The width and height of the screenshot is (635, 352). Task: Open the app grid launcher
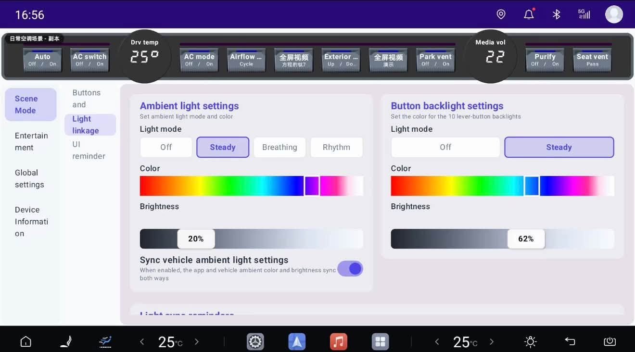coord(380,342)
